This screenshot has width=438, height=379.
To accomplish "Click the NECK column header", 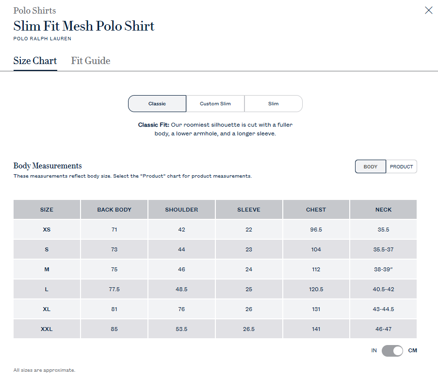I will click(383, 210).
